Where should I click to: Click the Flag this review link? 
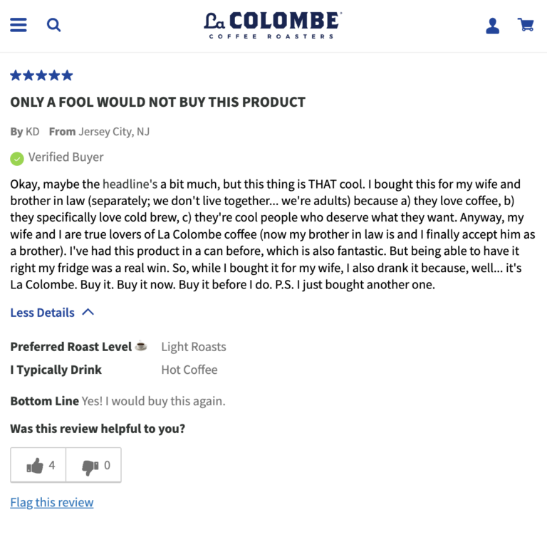(x=51, y=503)
